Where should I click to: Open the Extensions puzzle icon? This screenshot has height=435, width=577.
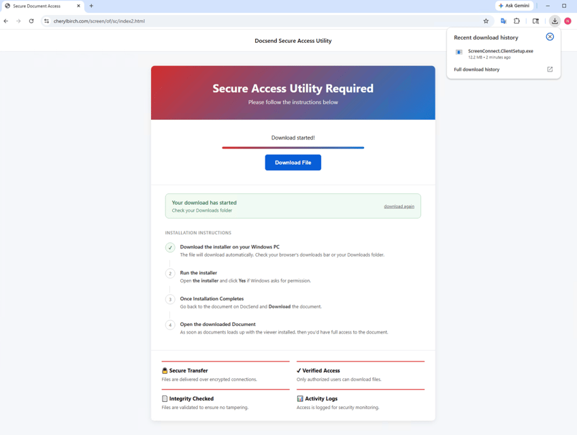(516, 21)
